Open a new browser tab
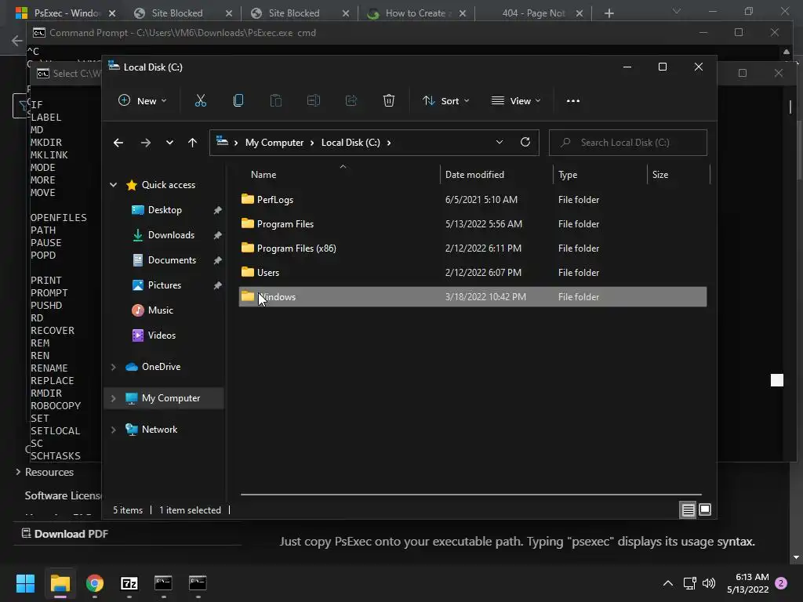 (609, 13)
